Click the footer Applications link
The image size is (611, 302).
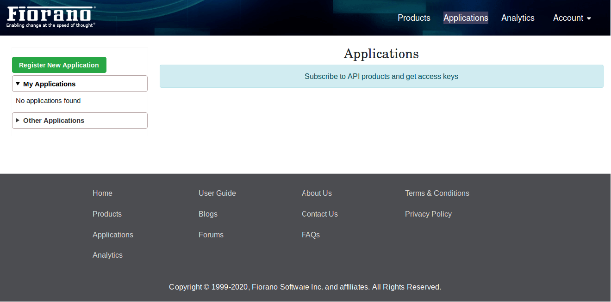112,235
